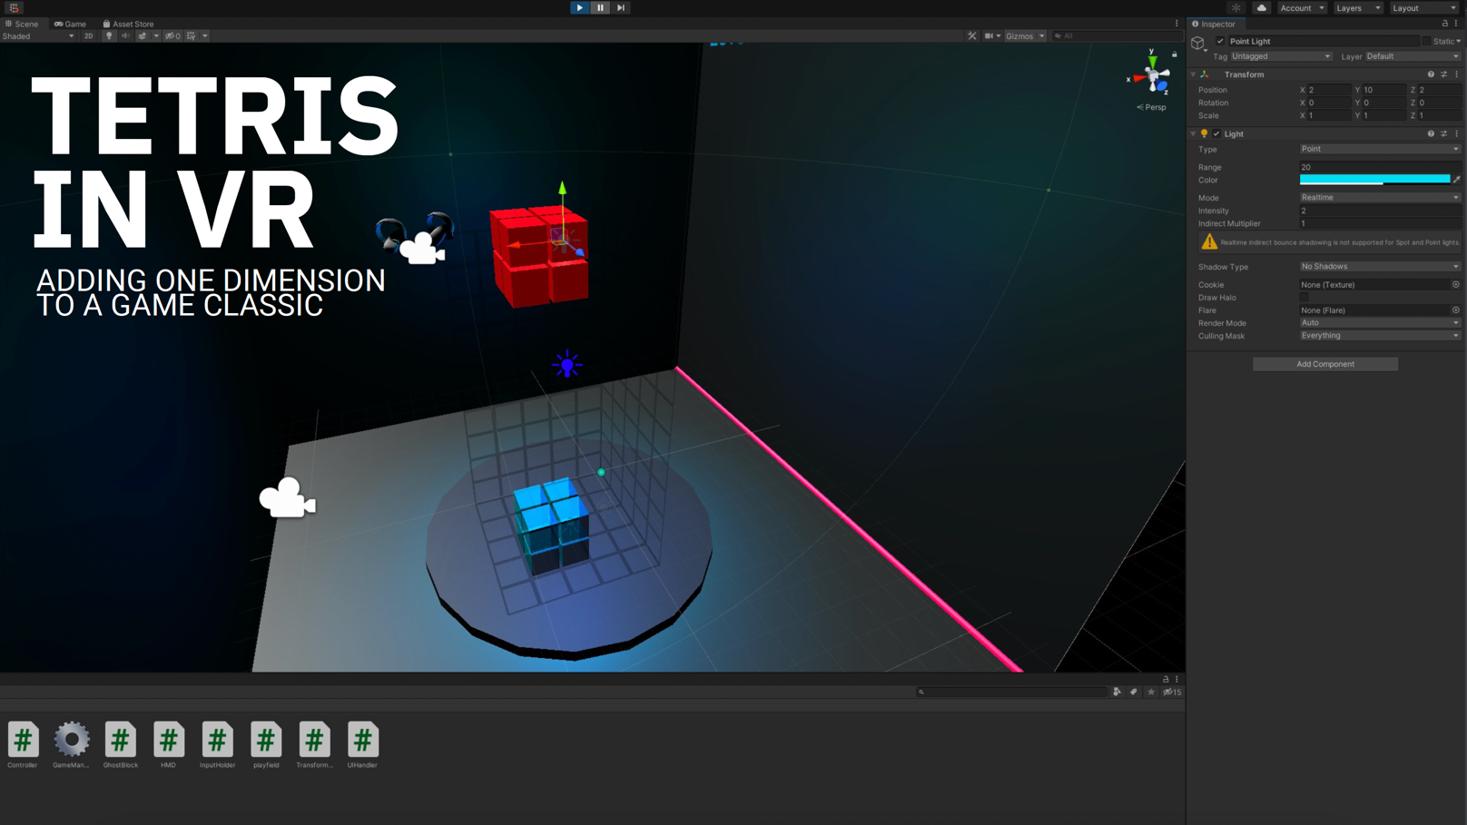
Task: Open scene effects dropdown arrow
Action: (x=156, y=36)
